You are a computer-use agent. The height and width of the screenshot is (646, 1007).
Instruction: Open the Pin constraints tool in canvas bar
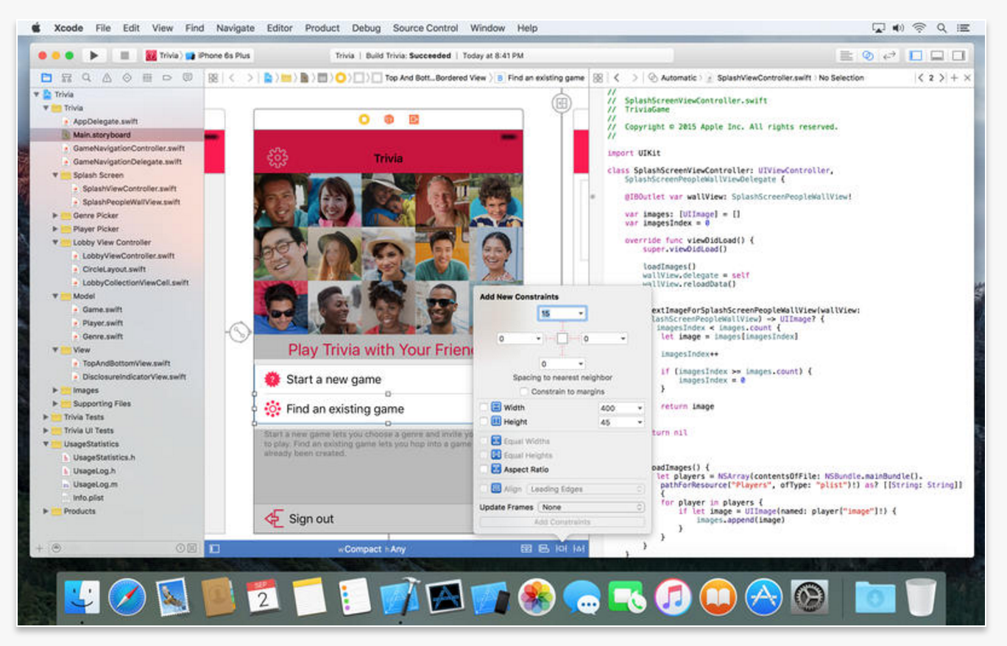click(x=562, y=548)
